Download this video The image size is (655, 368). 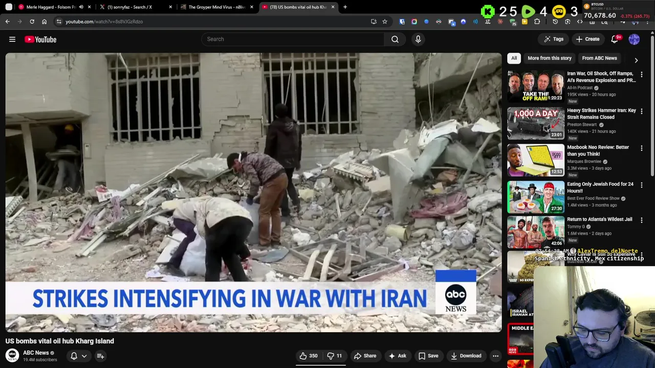[x=466, y=356]
